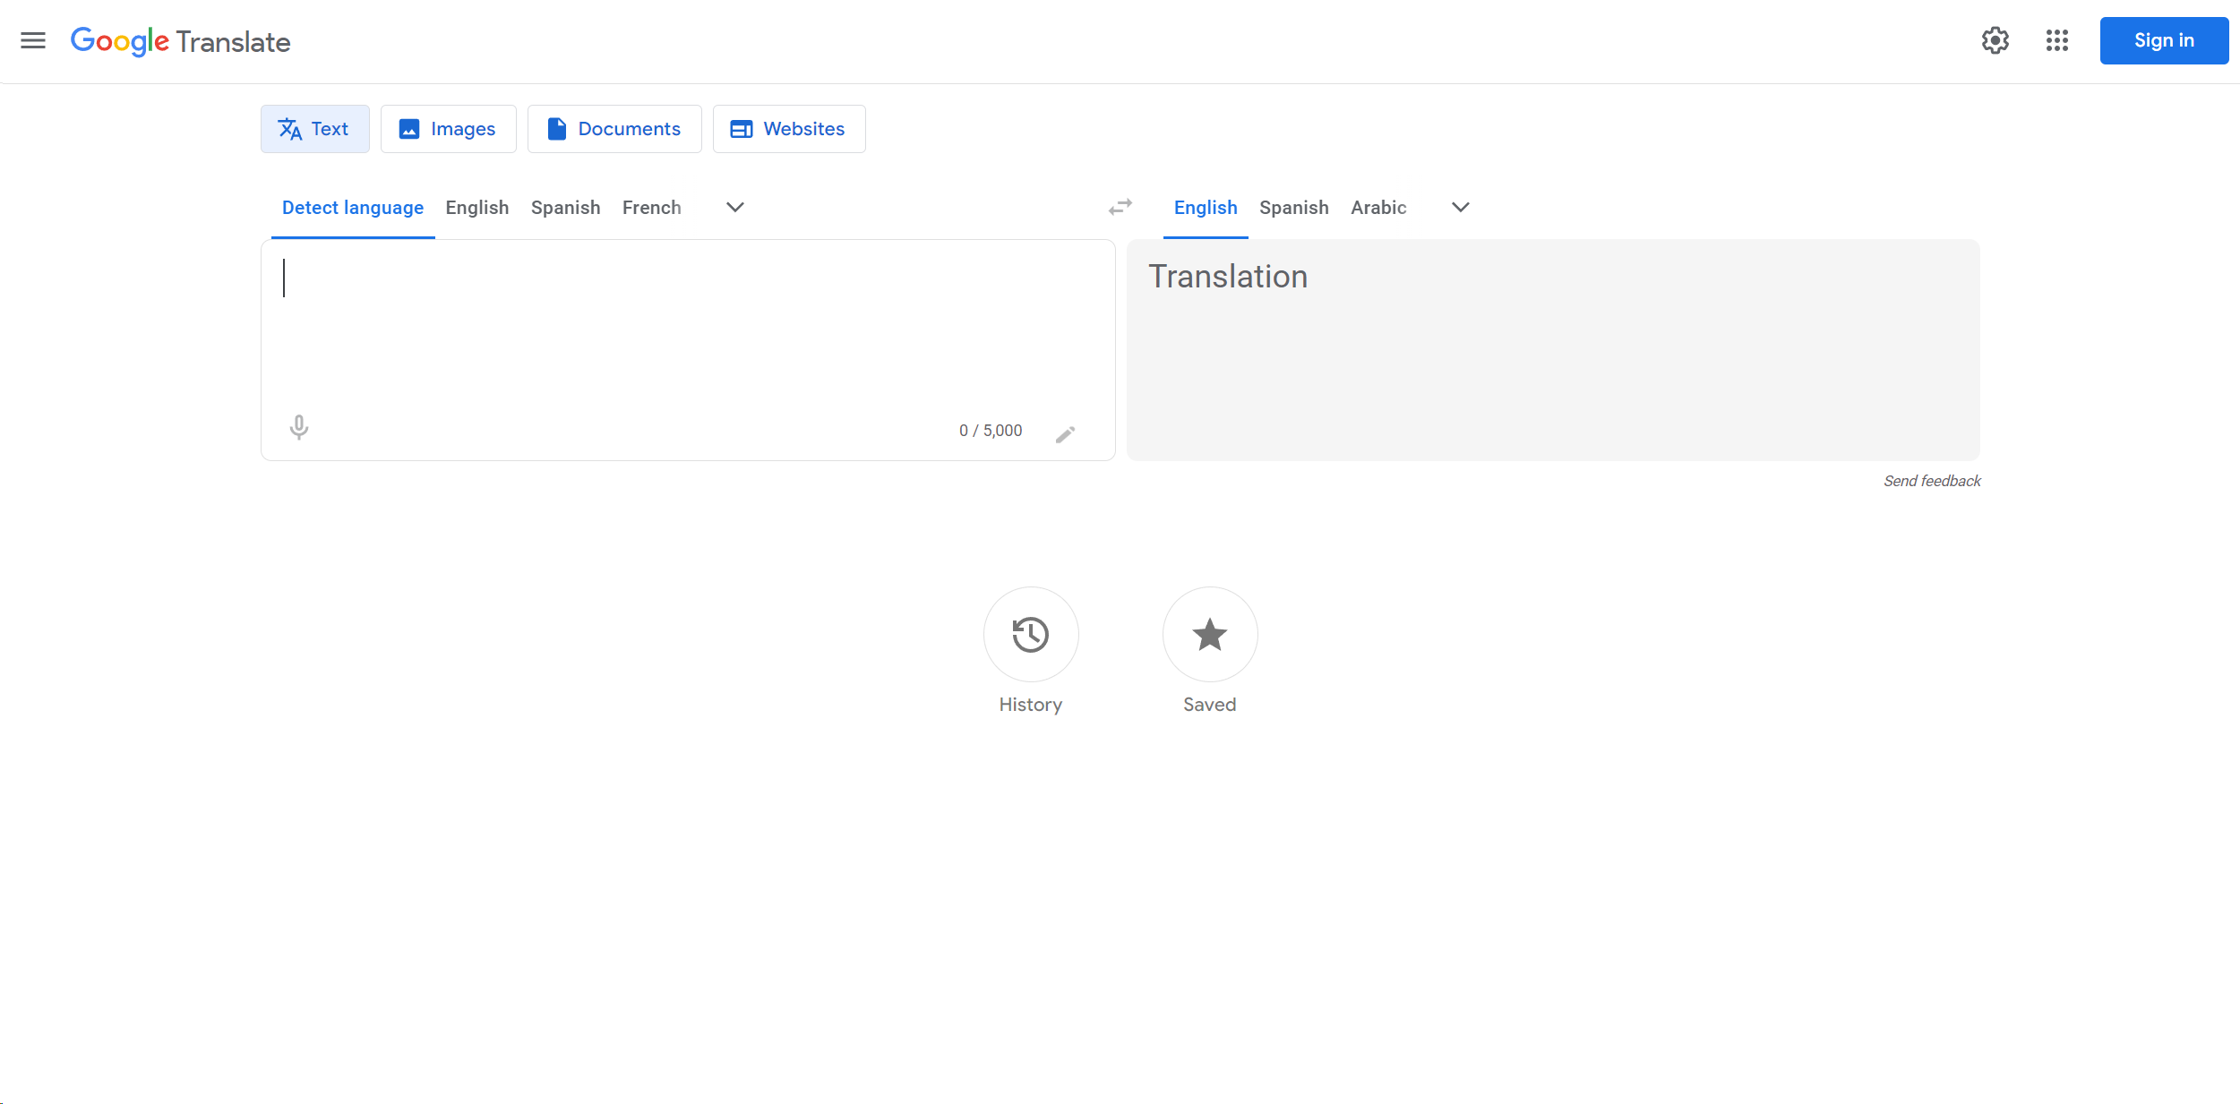Switch to the Images translation tab
Screen dimensions: 2240x1104
pos(448,128)
